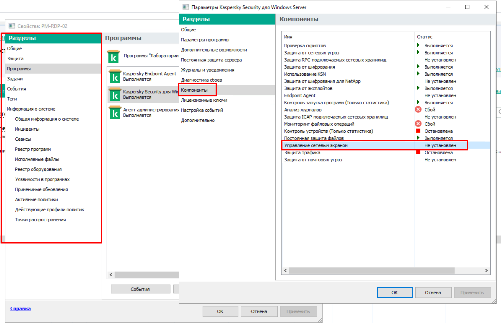Click the red stopped square for Контроль устройств
501x323 pixels.
pos(418,131)
